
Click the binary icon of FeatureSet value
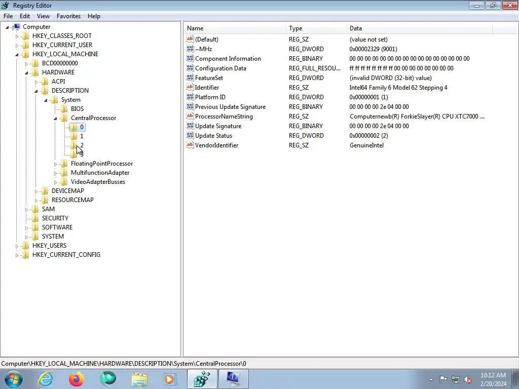190,77
